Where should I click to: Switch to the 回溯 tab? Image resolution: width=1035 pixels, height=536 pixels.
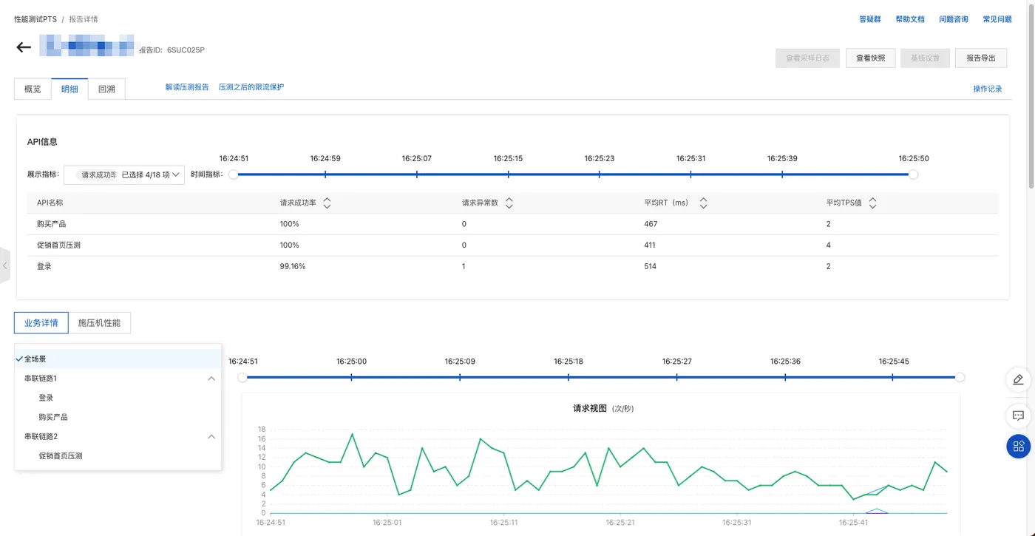(106, 89)
